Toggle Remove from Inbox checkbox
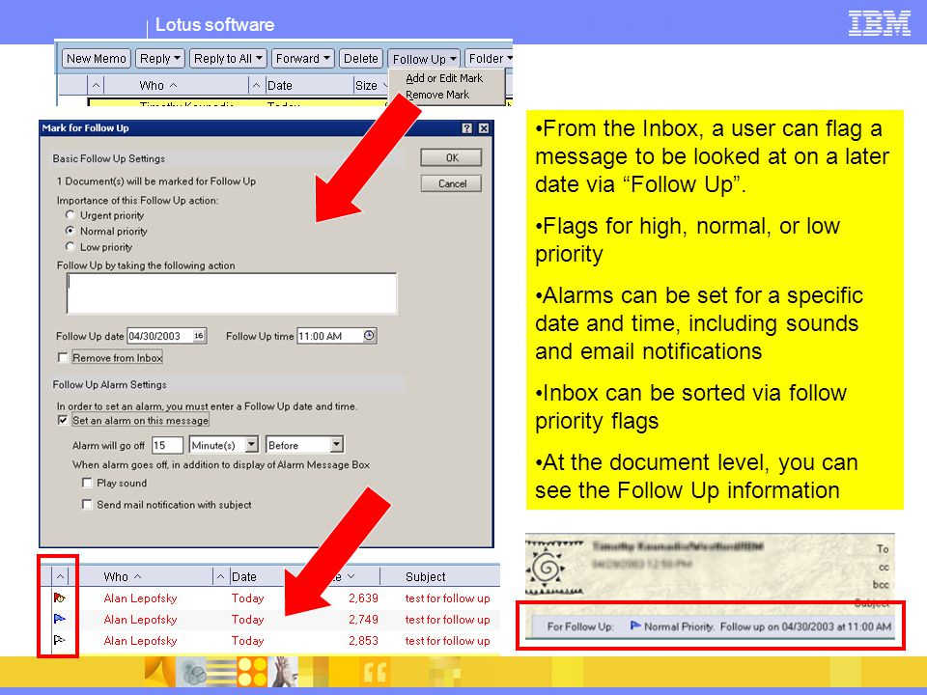Screen dimensions: 927x695 pyautogui.click(x=63, y=357)
